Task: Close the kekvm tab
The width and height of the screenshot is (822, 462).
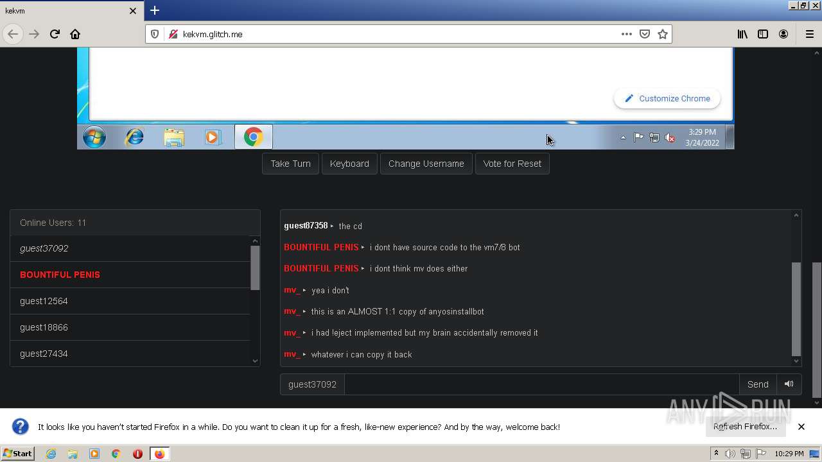Action: tap(133, 11)
